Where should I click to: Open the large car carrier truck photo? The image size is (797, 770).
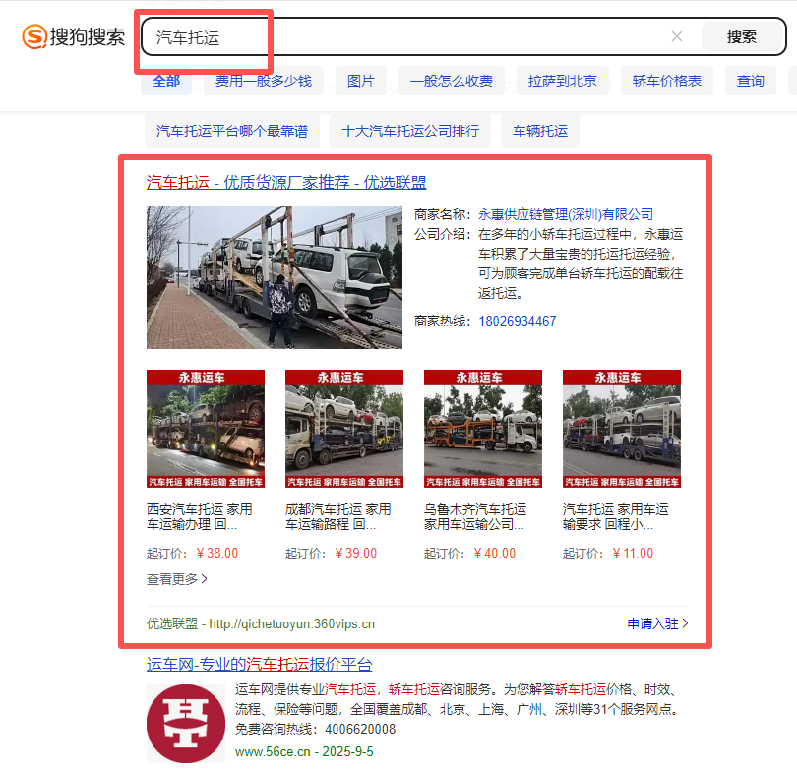tap(275, 277)
